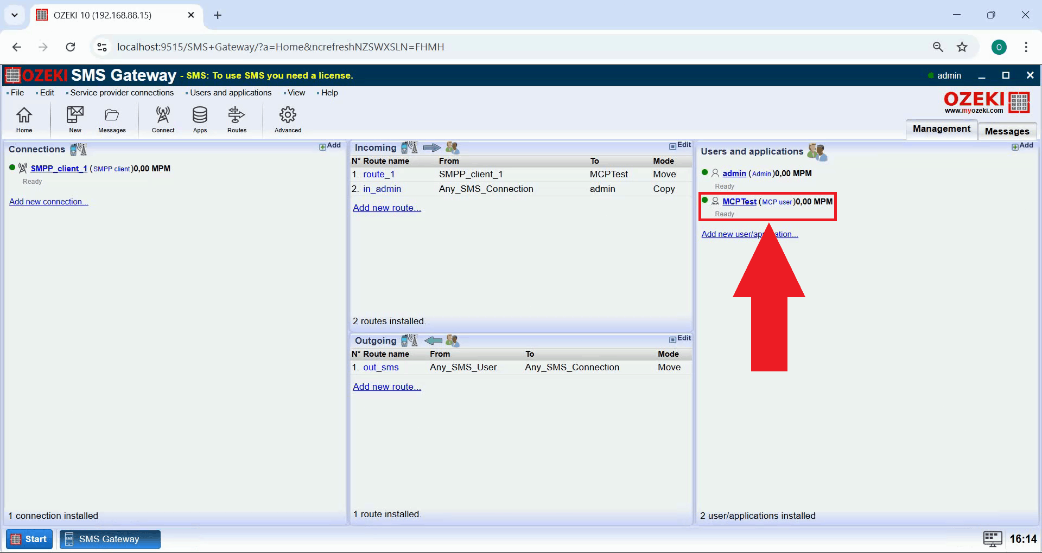
Task: Click the MCPTest user person icon
Action: click(715, 201)
